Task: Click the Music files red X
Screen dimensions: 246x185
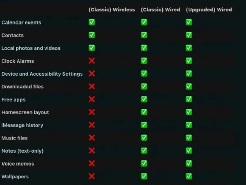Action: (x=91, y=138)
